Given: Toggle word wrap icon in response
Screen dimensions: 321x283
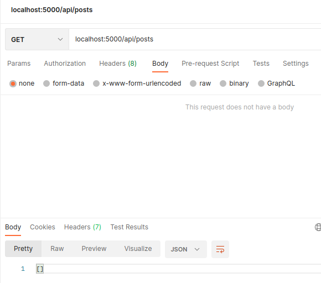Looking at the screenshot, I should pyautogui.click(x=220, y=249).
